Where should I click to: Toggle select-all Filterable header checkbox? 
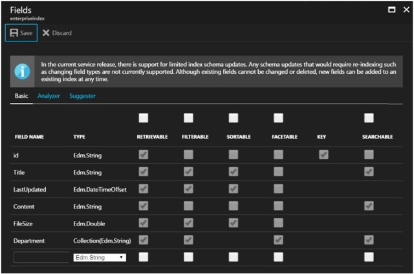point(188,118)
